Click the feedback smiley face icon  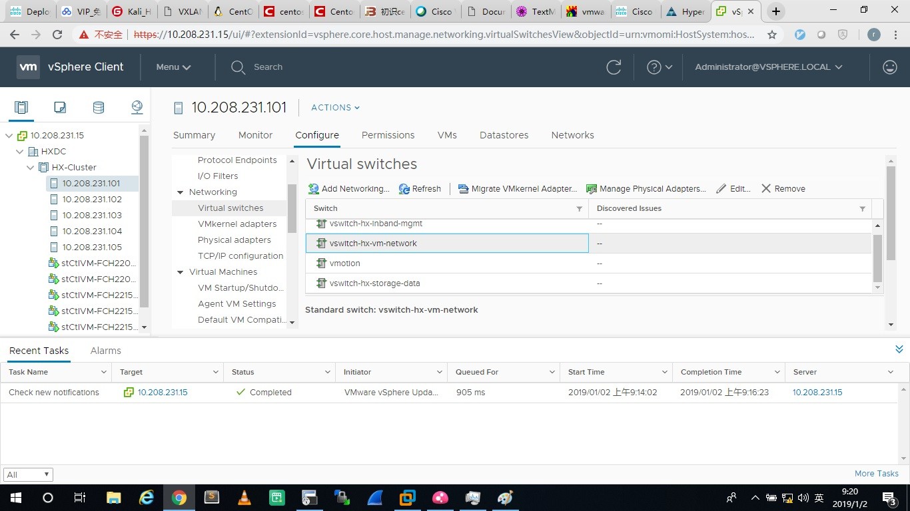pos(889,67)
